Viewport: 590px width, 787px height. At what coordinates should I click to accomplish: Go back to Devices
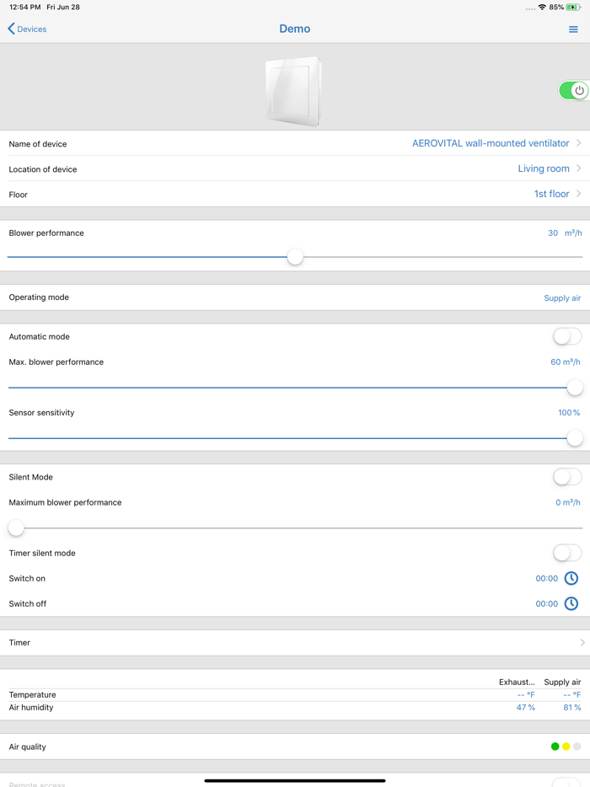click(x=32, y=29)
